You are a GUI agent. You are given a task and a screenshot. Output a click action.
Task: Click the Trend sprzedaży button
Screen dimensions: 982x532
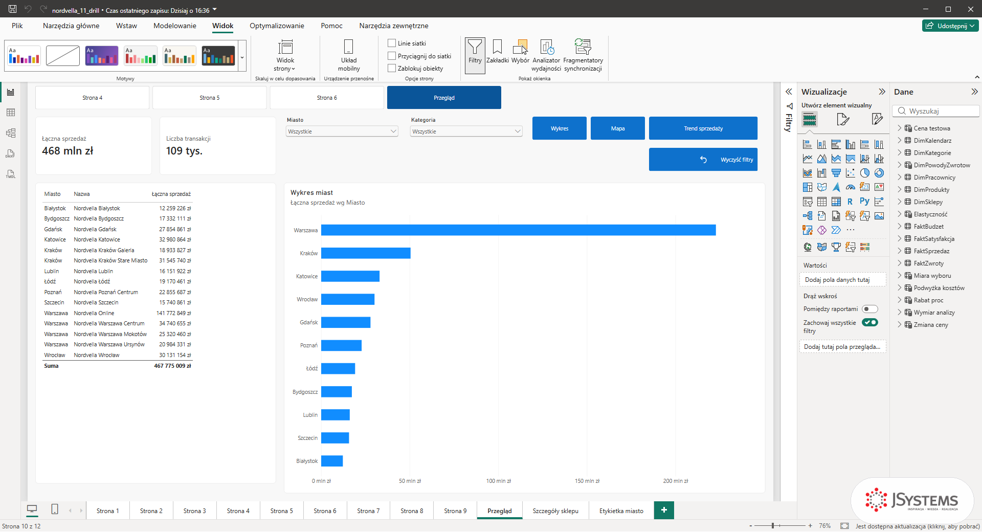point(703,128)
